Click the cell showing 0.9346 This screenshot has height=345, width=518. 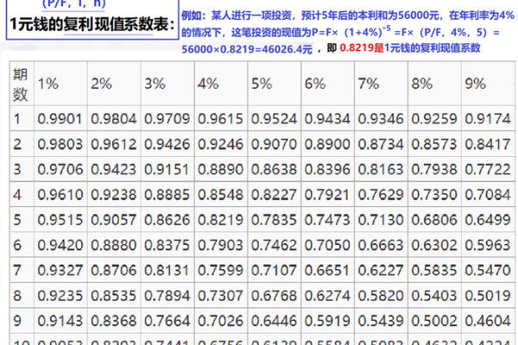point(381,119)
